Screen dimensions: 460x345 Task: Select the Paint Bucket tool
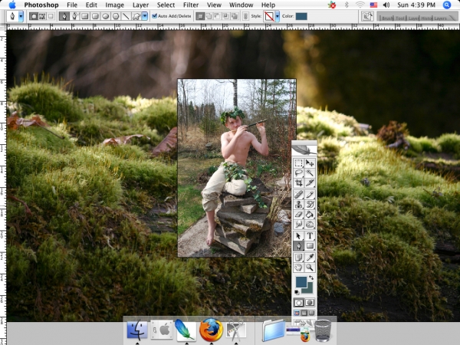click(310, 215)
